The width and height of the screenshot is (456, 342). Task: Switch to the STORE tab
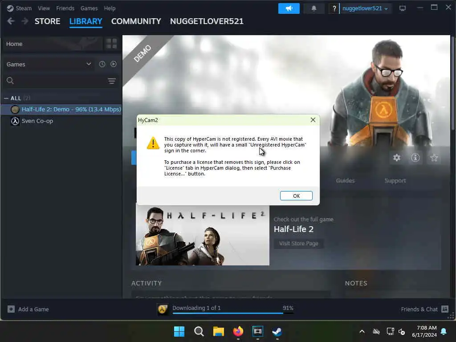(x=47, y=21)
